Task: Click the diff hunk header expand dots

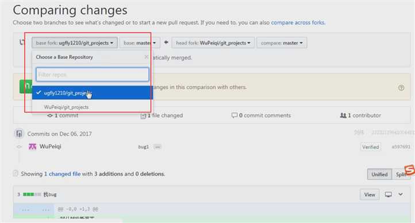Action: (x=34, y=210)
